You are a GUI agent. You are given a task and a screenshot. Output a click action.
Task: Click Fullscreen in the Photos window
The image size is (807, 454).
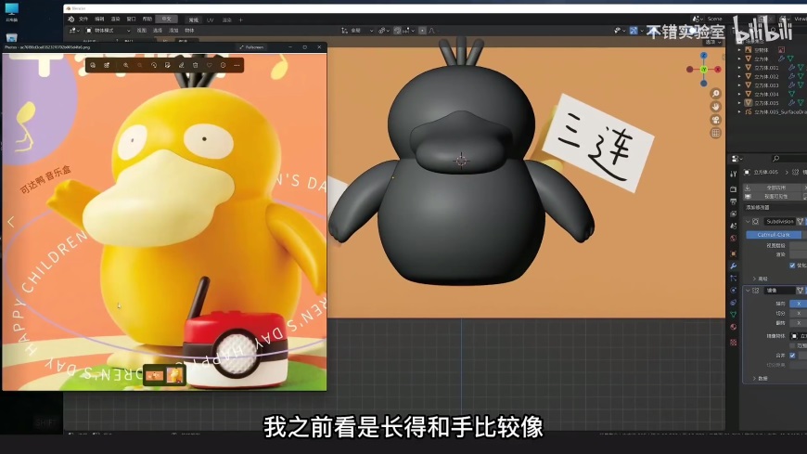click(x=251, y=47)
